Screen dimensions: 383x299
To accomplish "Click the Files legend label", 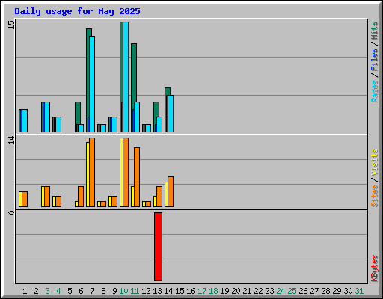I will pyautogui.click(x=374, y=59).
